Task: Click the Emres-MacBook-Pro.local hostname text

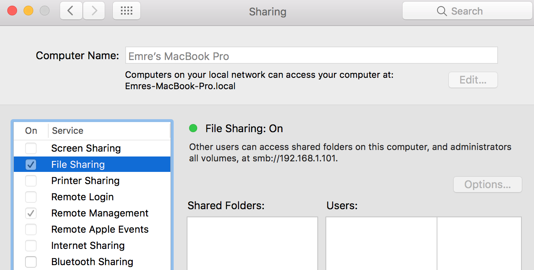Action: pyautogui.click(x=180, y=86)
